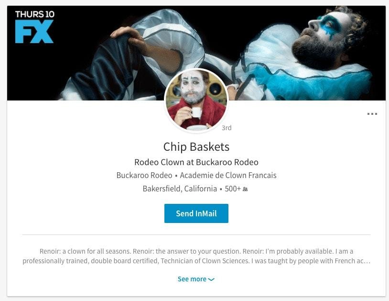This screenshot has width=389, height=301.
Task: Click the Bakersfield, California location text
Action: click(x=180, y=189)
